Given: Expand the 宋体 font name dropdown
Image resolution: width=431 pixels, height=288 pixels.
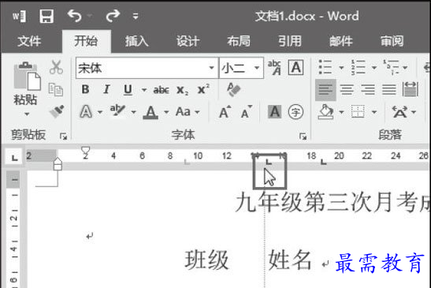Looking at the screenshot, I should pos(211,68).
